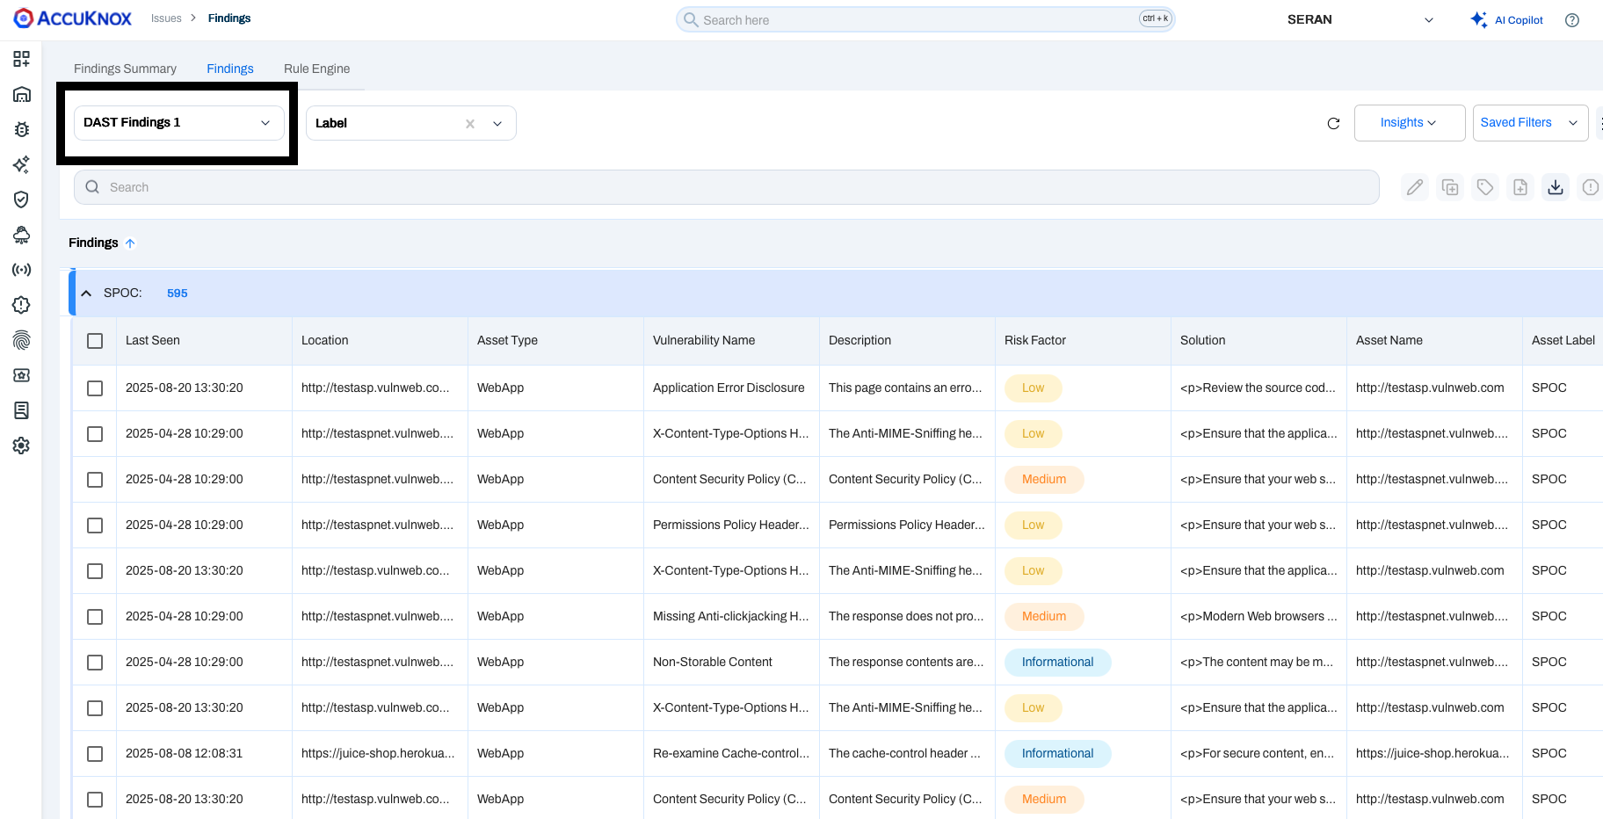
Task: Click the findings Search input field
Action: pos(726,187)
